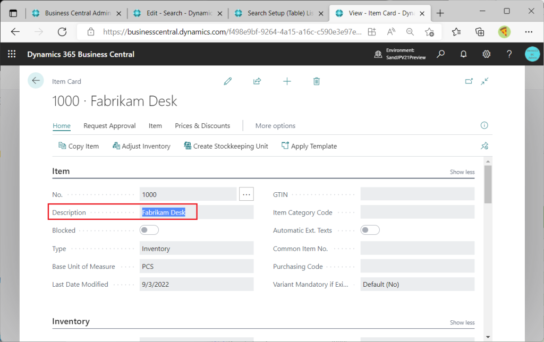This screenshot has width=544, height=342.
Task: Open the notifications bell
Action: point(463,54)
